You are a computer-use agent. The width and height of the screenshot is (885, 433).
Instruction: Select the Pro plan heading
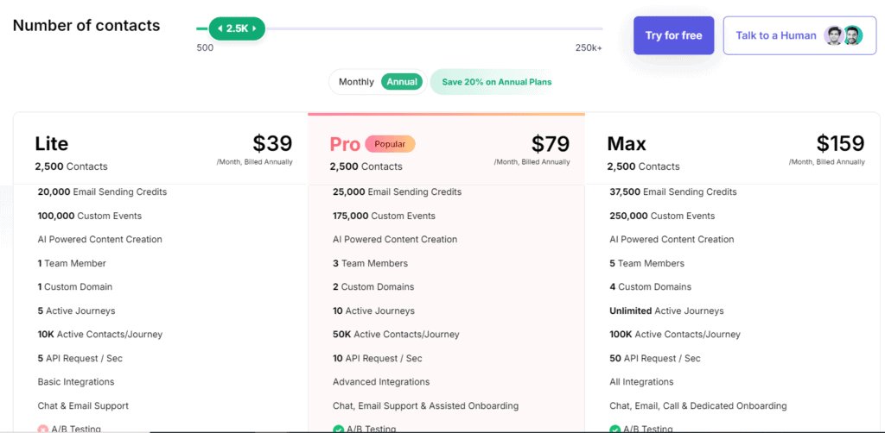345,143
